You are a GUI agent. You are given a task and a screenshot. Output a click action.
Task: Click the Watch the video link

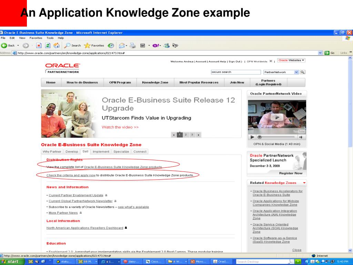tap(120, 127)
